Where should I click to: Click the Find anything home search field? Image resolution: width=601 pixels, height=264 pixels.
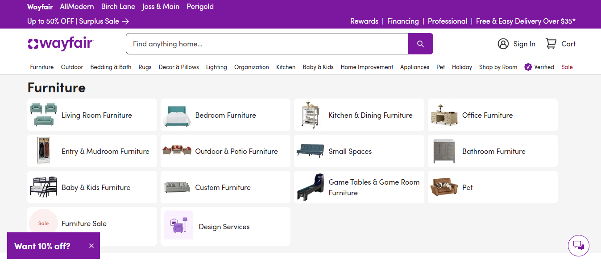(267, 44)
